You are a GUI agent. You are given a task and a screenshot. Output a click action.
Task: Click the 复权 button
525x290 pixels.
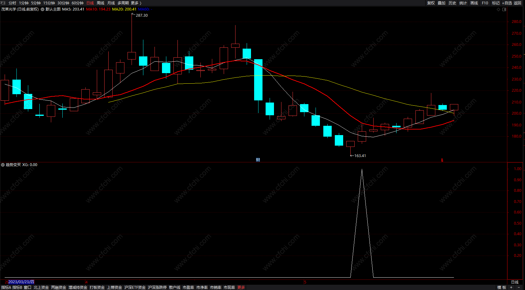point(431,3)
